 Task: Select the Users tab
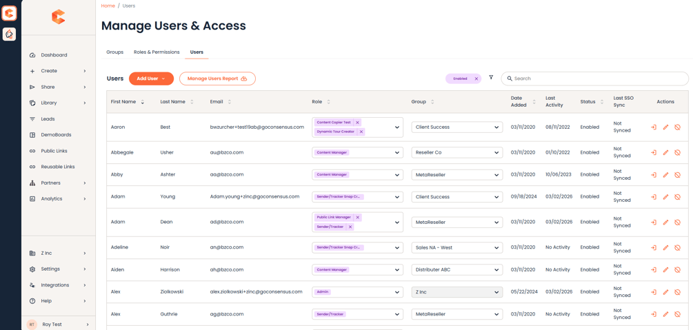197,52
